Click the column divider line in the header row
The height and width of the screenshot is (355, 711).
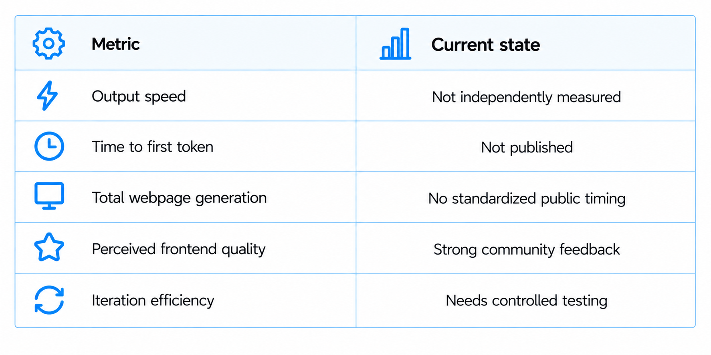pos(356,43)
